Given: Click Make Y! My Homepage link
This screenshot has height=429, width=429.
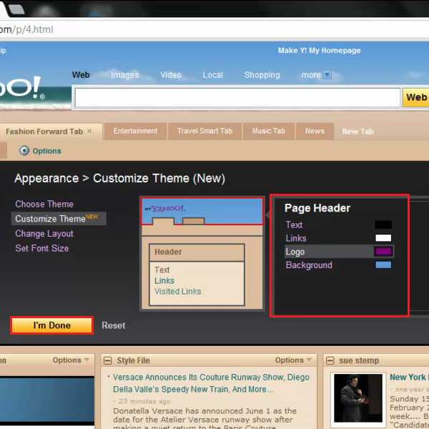Looking at the screenshot, I should coord(320,50).
